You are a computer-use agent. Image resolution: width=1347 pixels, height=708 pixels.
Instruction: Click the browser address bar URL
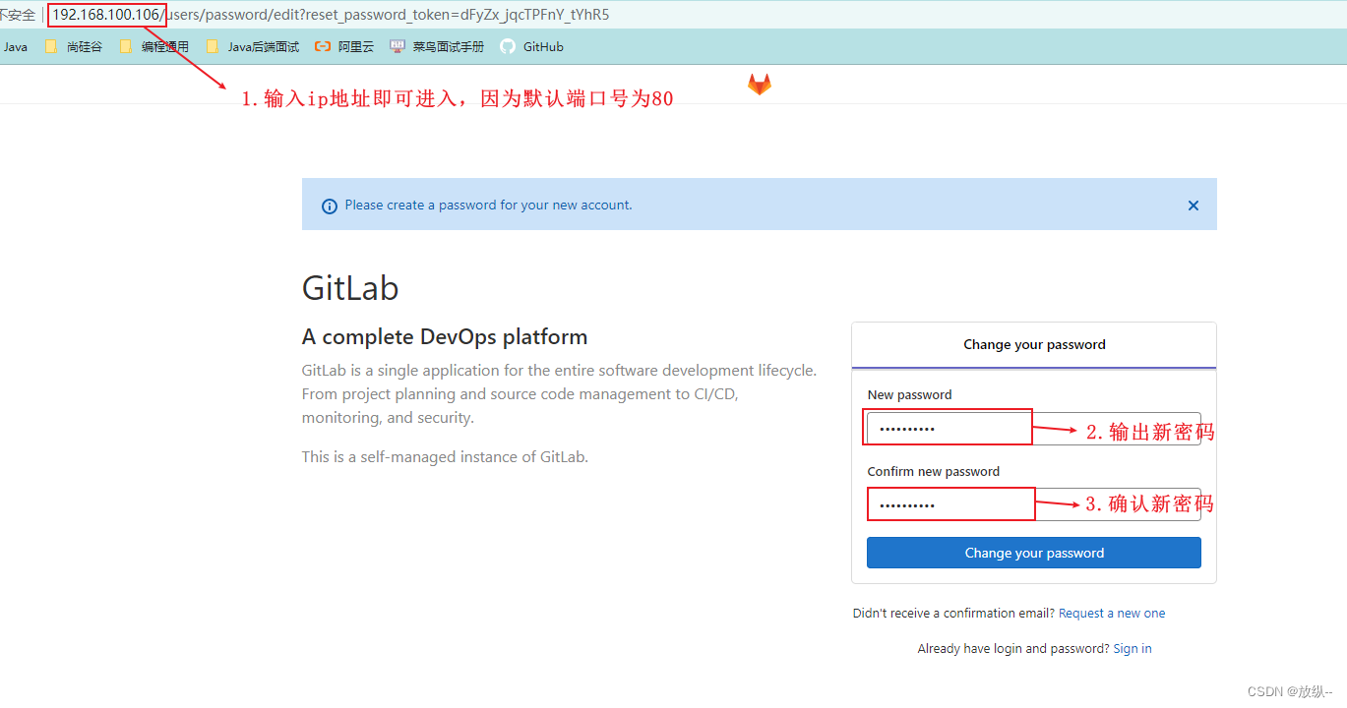click(x=331, y=15)
